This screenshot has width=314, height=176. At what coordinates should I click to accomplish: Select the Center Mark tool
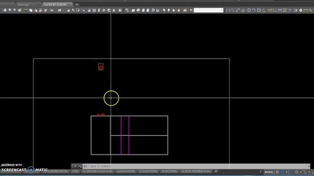[x=301, y=10]
